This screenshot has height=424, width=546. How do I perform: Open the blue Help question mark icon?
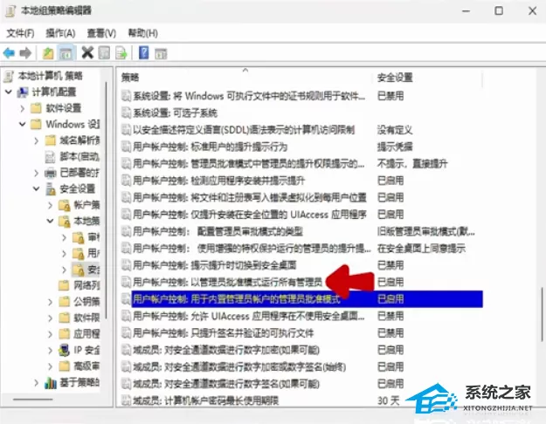143,53
